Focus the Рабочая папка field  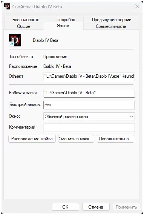pyautogui.click(x=89, y=93)
